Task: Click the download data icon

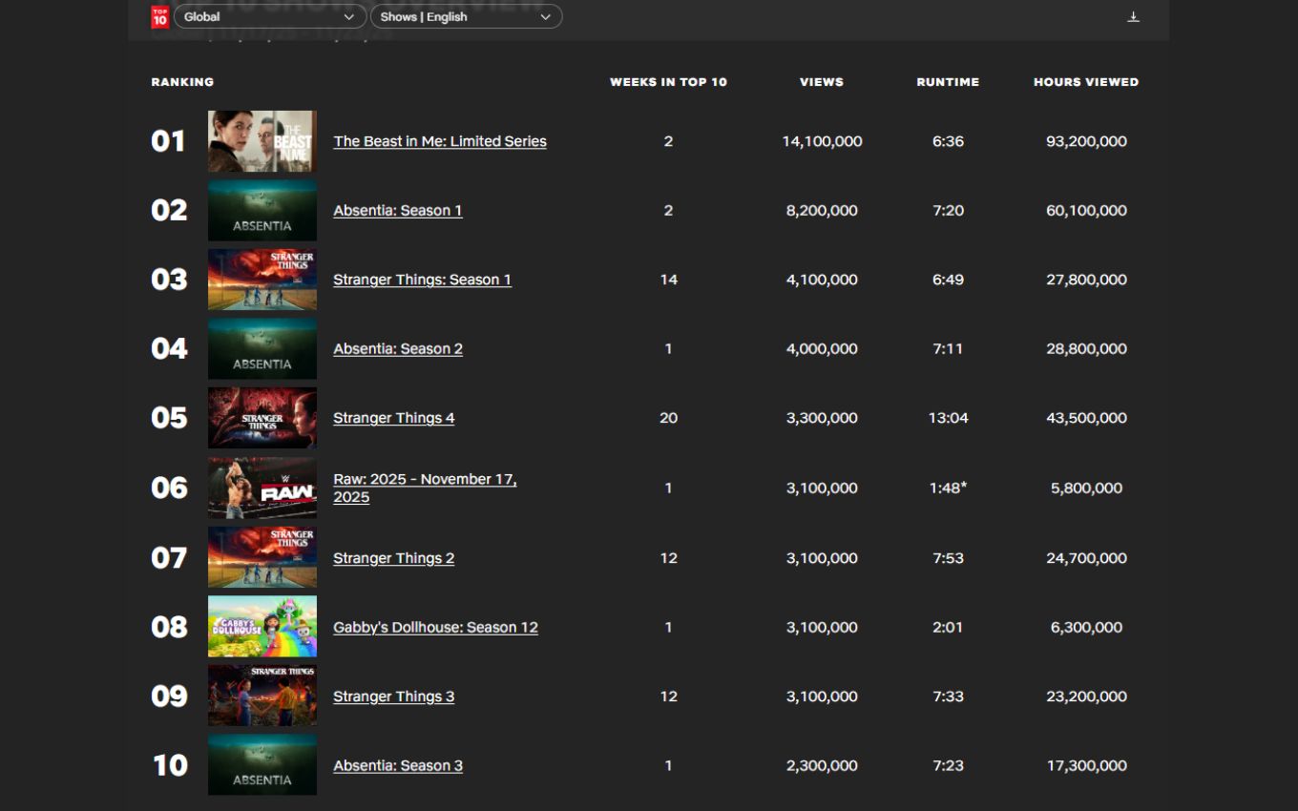Action: (x=1133, y=16)
